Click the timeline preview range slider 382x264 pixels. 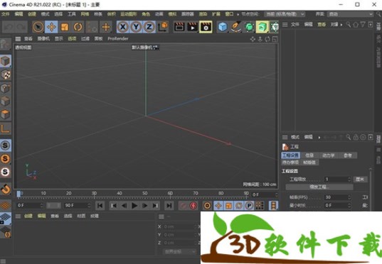(x=53, y=206)
